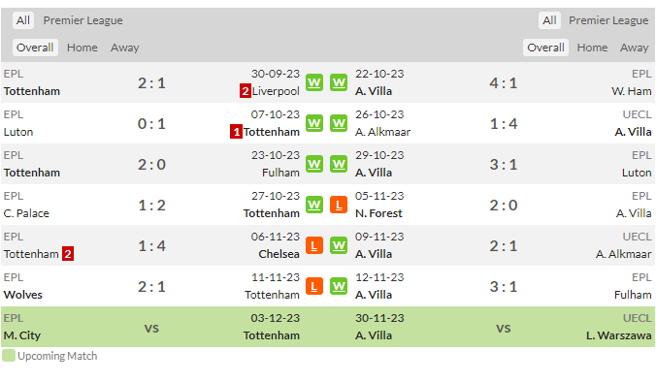656x382 pixels.
Task: Click the W result badge for Tottenham vs Liverpool
Action: (x=314, y=82)
